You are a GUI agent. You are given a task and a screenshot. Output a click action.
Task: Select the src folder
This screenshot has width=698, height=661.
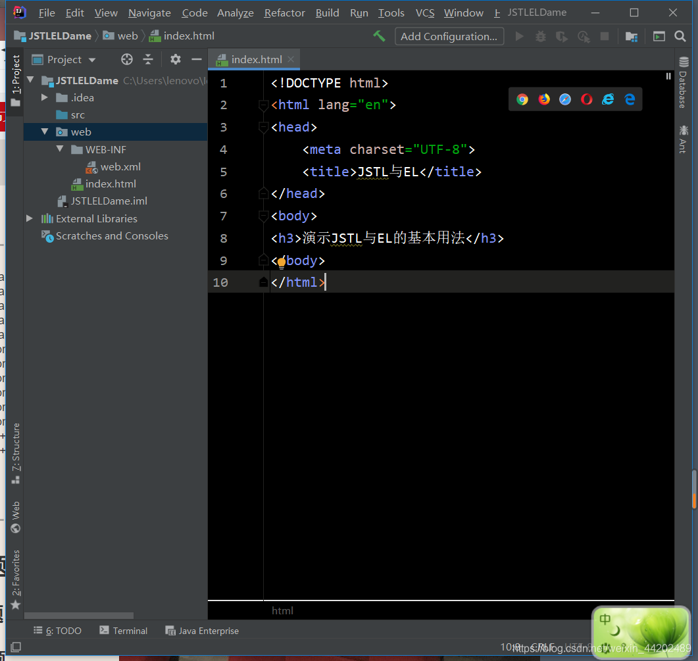(70, 115)
